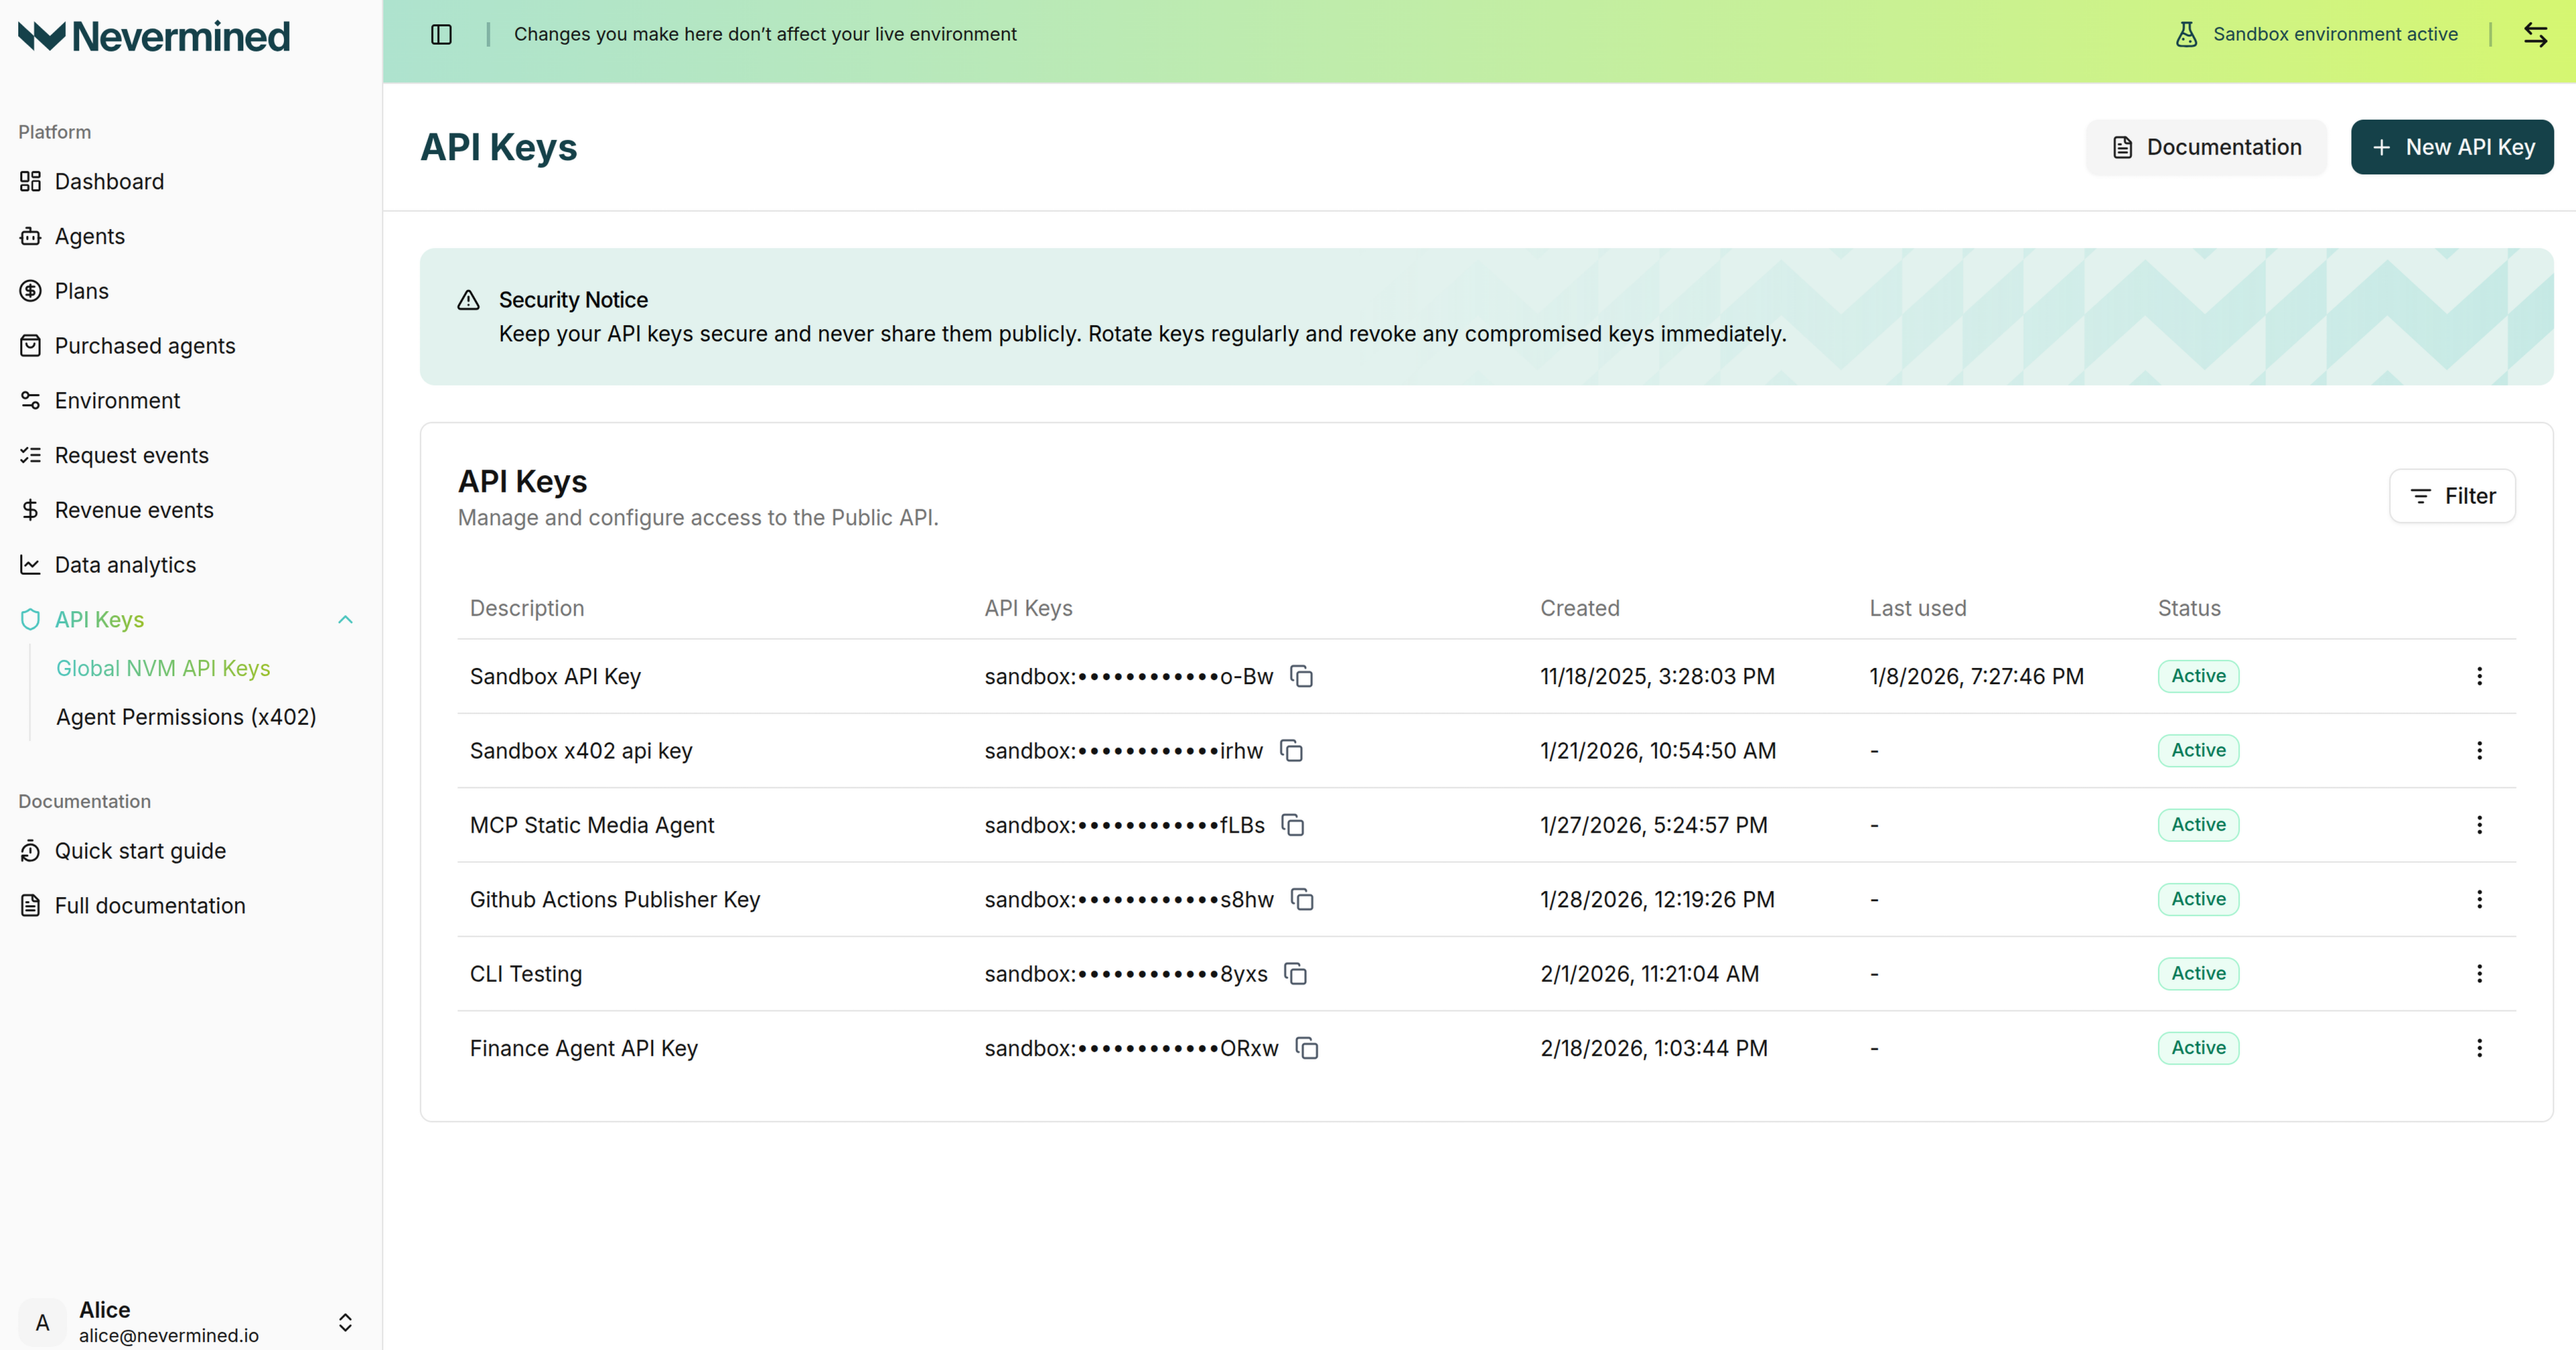Collapse the API Keys submenu
The image size is (2576, 1350).
pyautogui.click(x=346, y=619)
